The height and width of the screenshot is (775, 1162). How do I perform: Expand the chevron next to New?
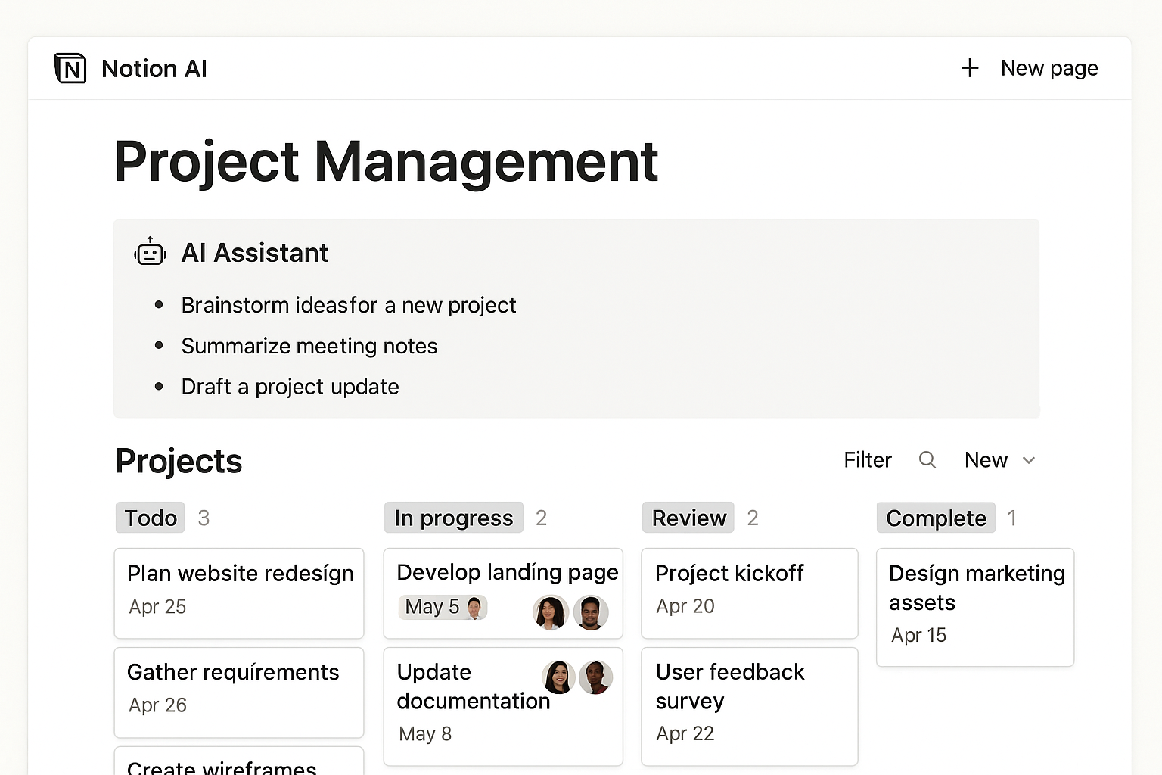coord(1029,460)
